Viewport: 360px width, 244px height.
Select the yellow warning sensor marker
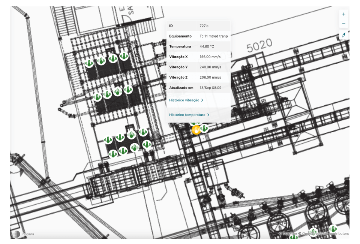[196, 130]
